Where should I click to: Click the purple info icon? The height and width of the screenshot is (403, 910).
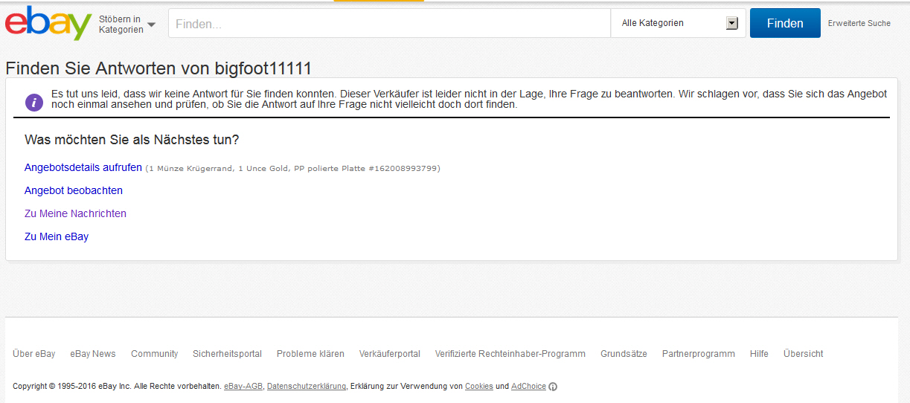pyautogui.click(x=34, y=103)
